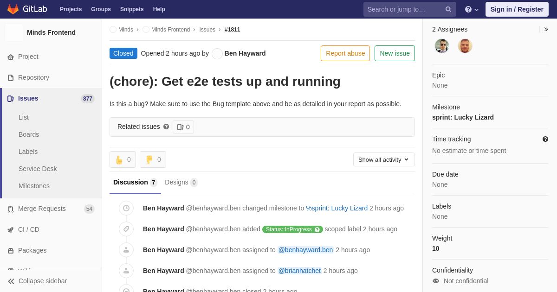Click the @benhayward.ben mention link
Image resolution: width=557 pixels, height=292 pixels.
305,250
